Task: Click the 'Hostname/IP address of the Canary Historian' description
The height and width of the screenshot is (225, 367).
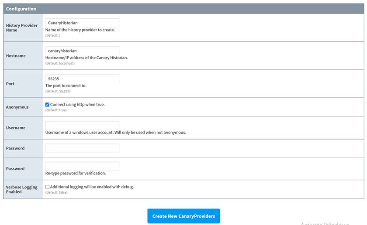Action: coord(87,58)
